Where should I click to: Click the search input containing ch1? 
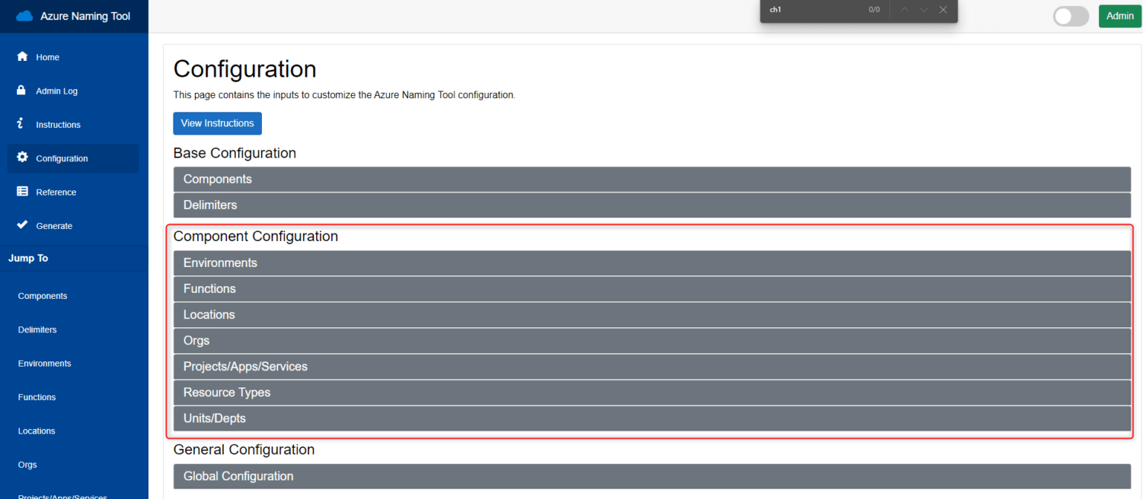(x=819, y=10)
